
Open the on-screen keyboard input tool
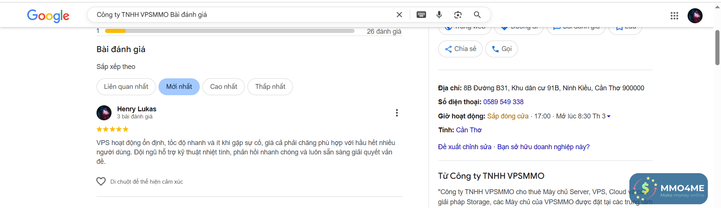(x=421, y=15)
